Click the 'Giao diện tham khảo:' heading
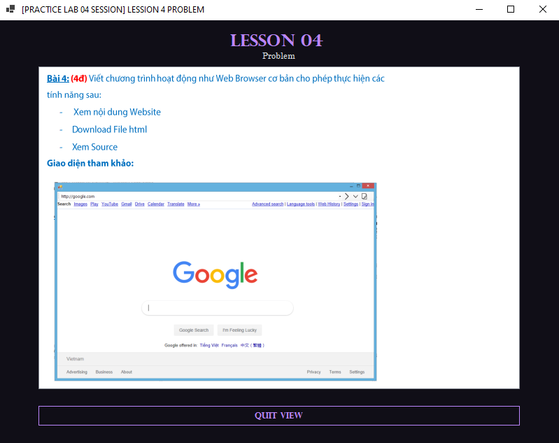 point(90,163)
